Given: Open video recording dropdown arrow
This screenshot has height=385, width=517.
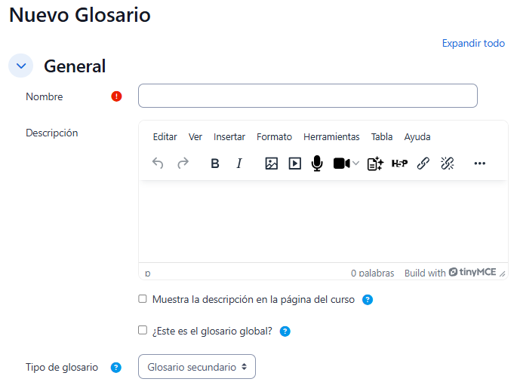Looking at the screenshot, I should click(x=356, y=163).
